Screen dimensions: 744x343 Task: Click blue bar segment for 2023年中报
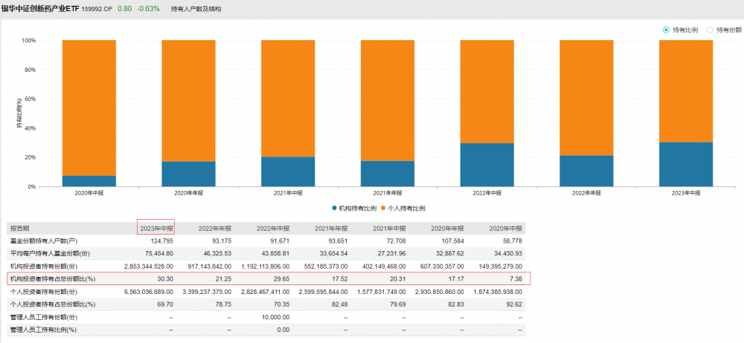[x=686, y=164]
